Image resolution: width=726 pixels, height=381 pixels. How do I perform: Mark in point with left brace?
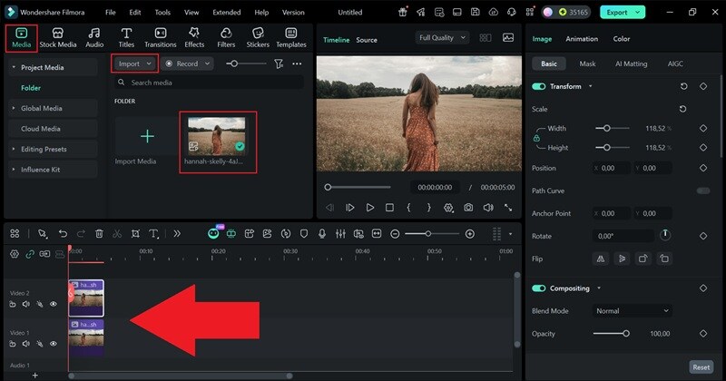[408, 208]
